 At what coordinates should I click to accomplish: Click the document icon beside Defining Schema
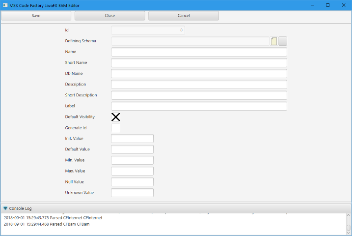pos(274,41)
